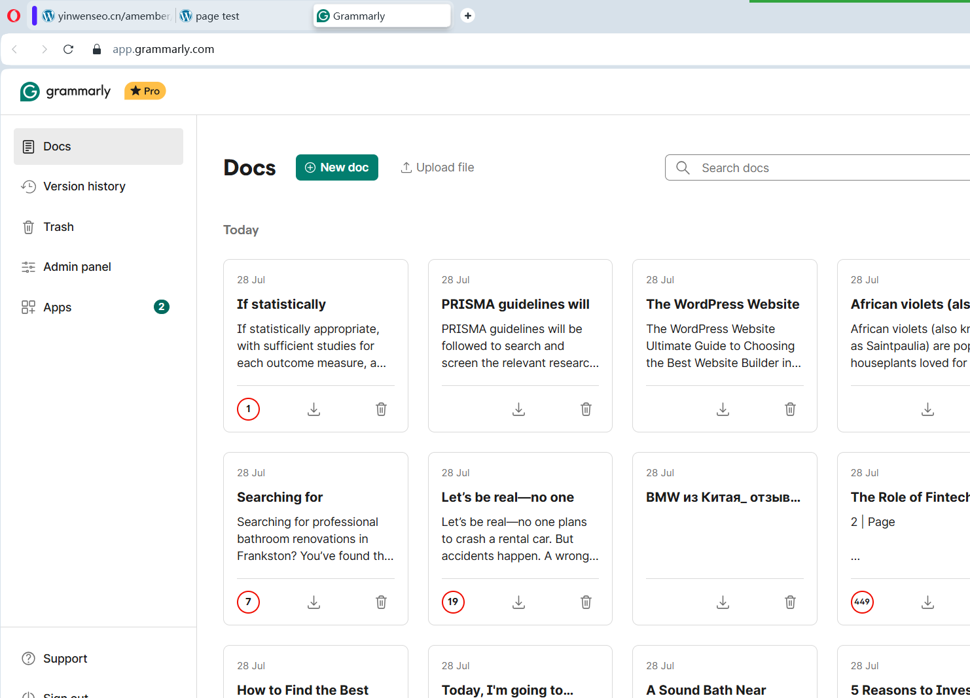Image resolution: width=970 pixels, height=698 pixels.
Task: Delete the BMW из Китая document
Action: point(790,602)
